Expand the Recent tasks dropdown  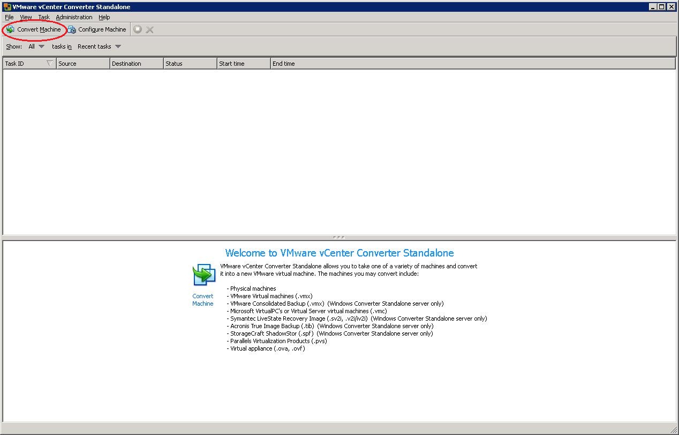click(100, 46)
